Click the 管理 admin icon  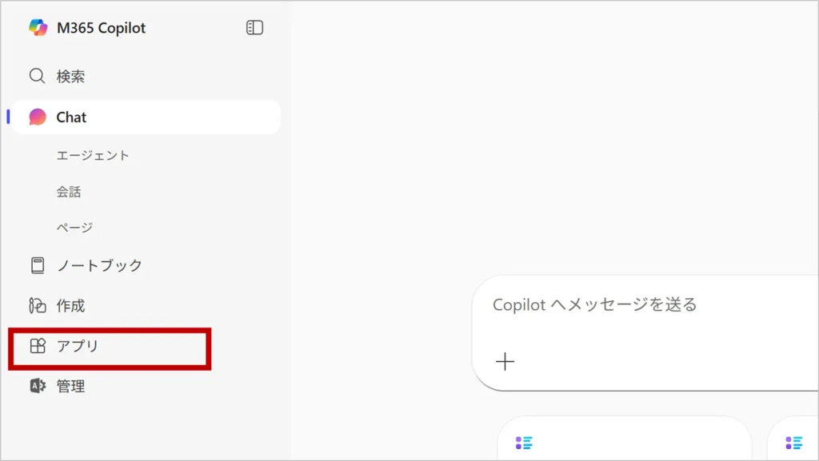click(x=37, y=387)
